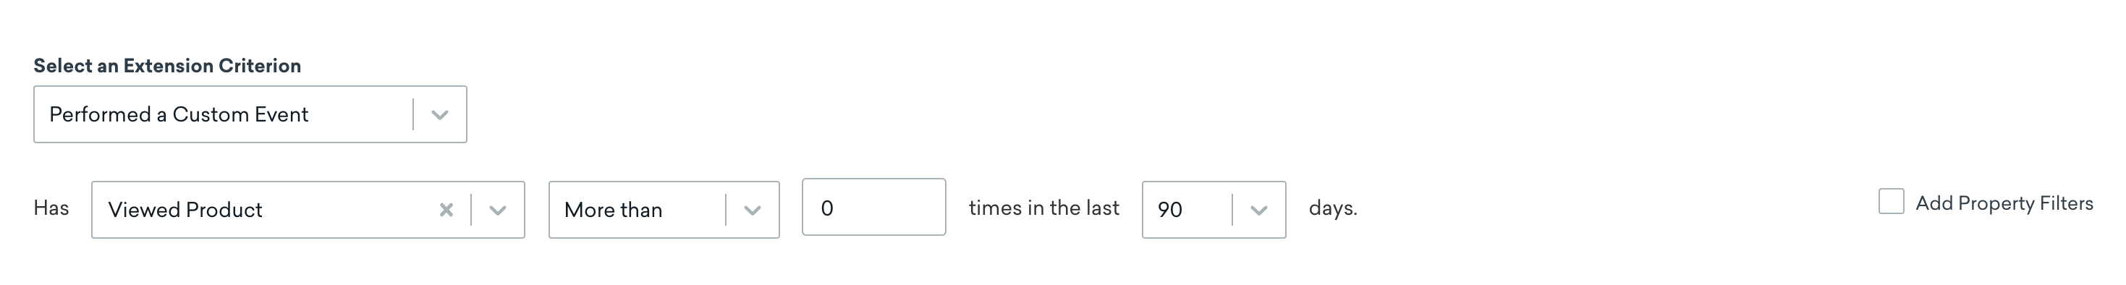
Task: Click the days. text after 90 dropdown
Action: pos(1333,208)
